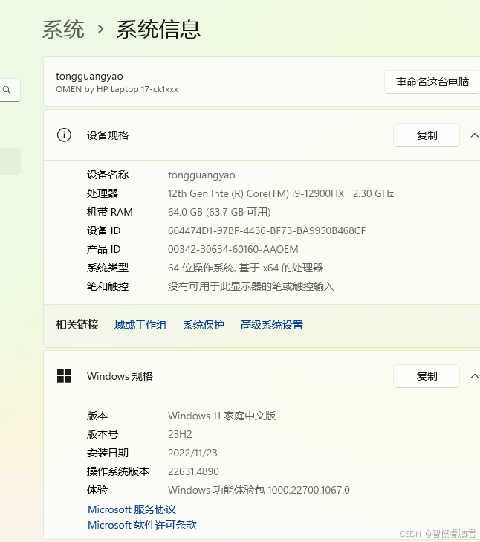
Task: Click the 相关链接 label
Action: click(x=77, y=325)
